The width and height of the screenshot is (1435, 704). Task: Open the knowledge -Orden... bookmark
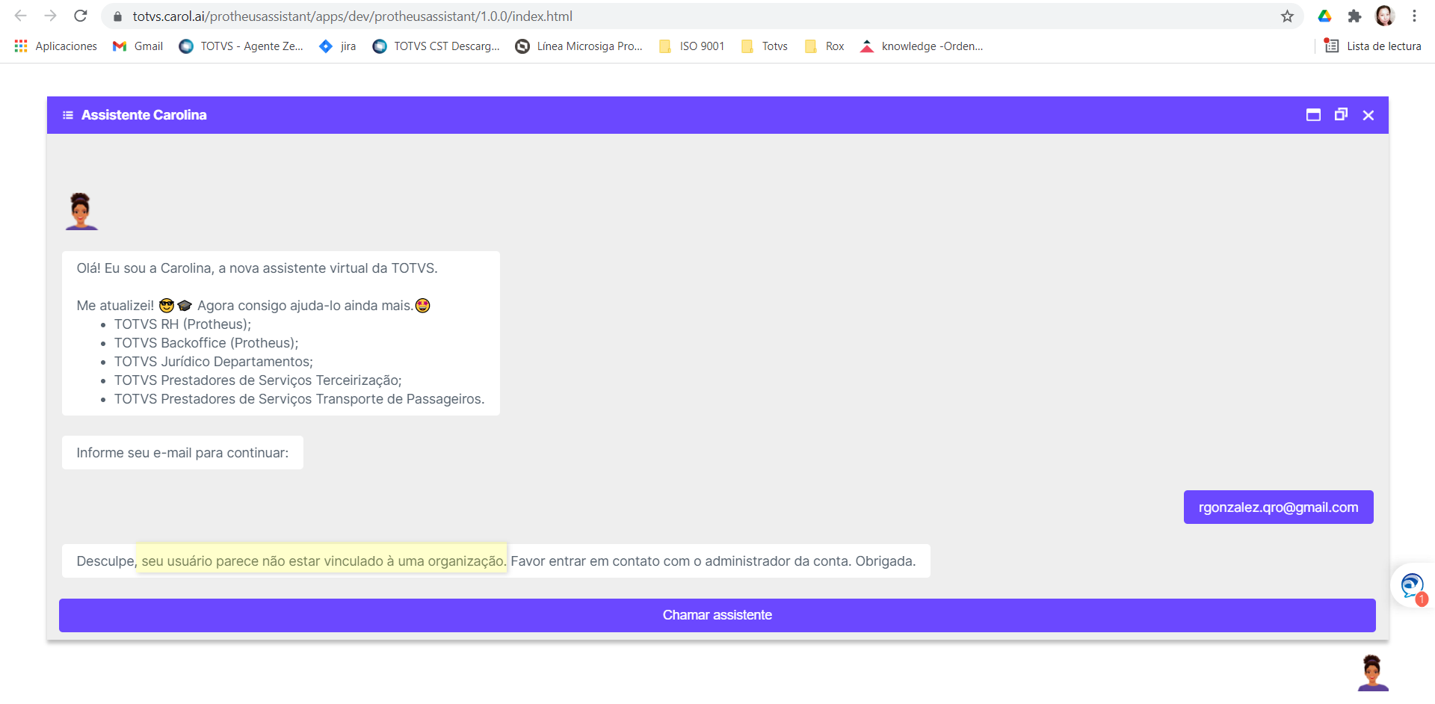tap(922, 46)
